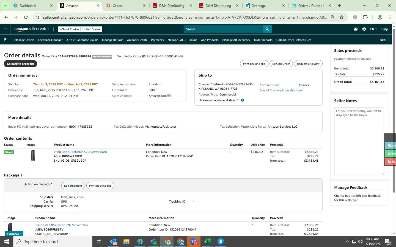Screen dimensions: 396x247
Task: Open Order Reports menu item
Action: tap(263, 40)
